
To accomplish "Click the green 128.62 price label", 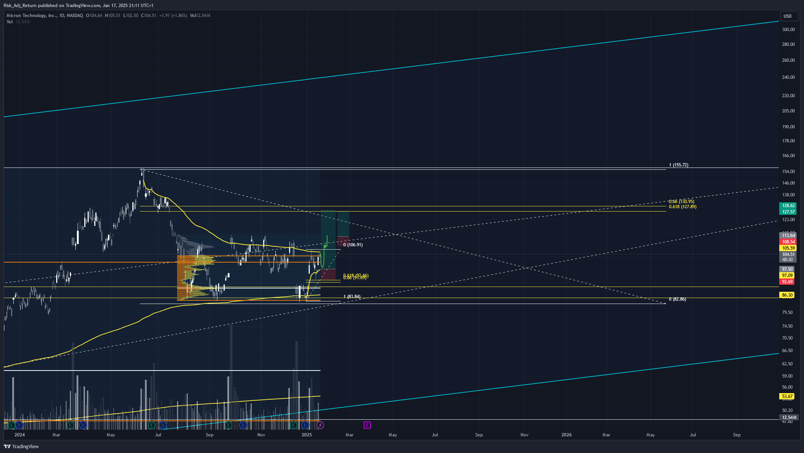I will 788,206.
